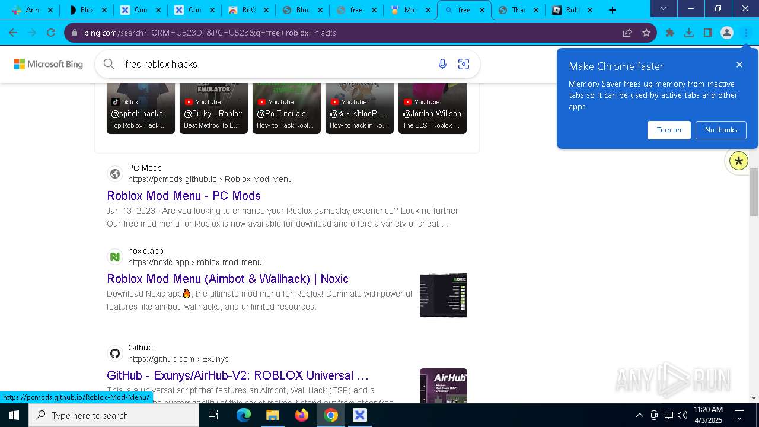Click the noxic.app site favicon
This screenshot has height=427, width=759.
tap(115, 257)
